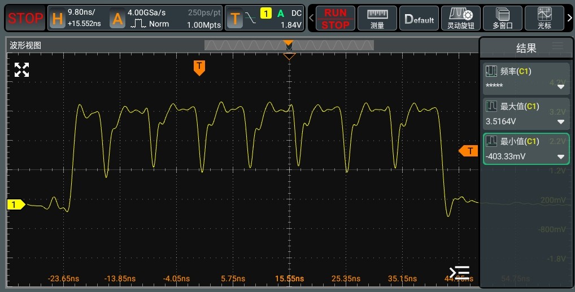
Task: Click the Default reset button
Action: 418,19
